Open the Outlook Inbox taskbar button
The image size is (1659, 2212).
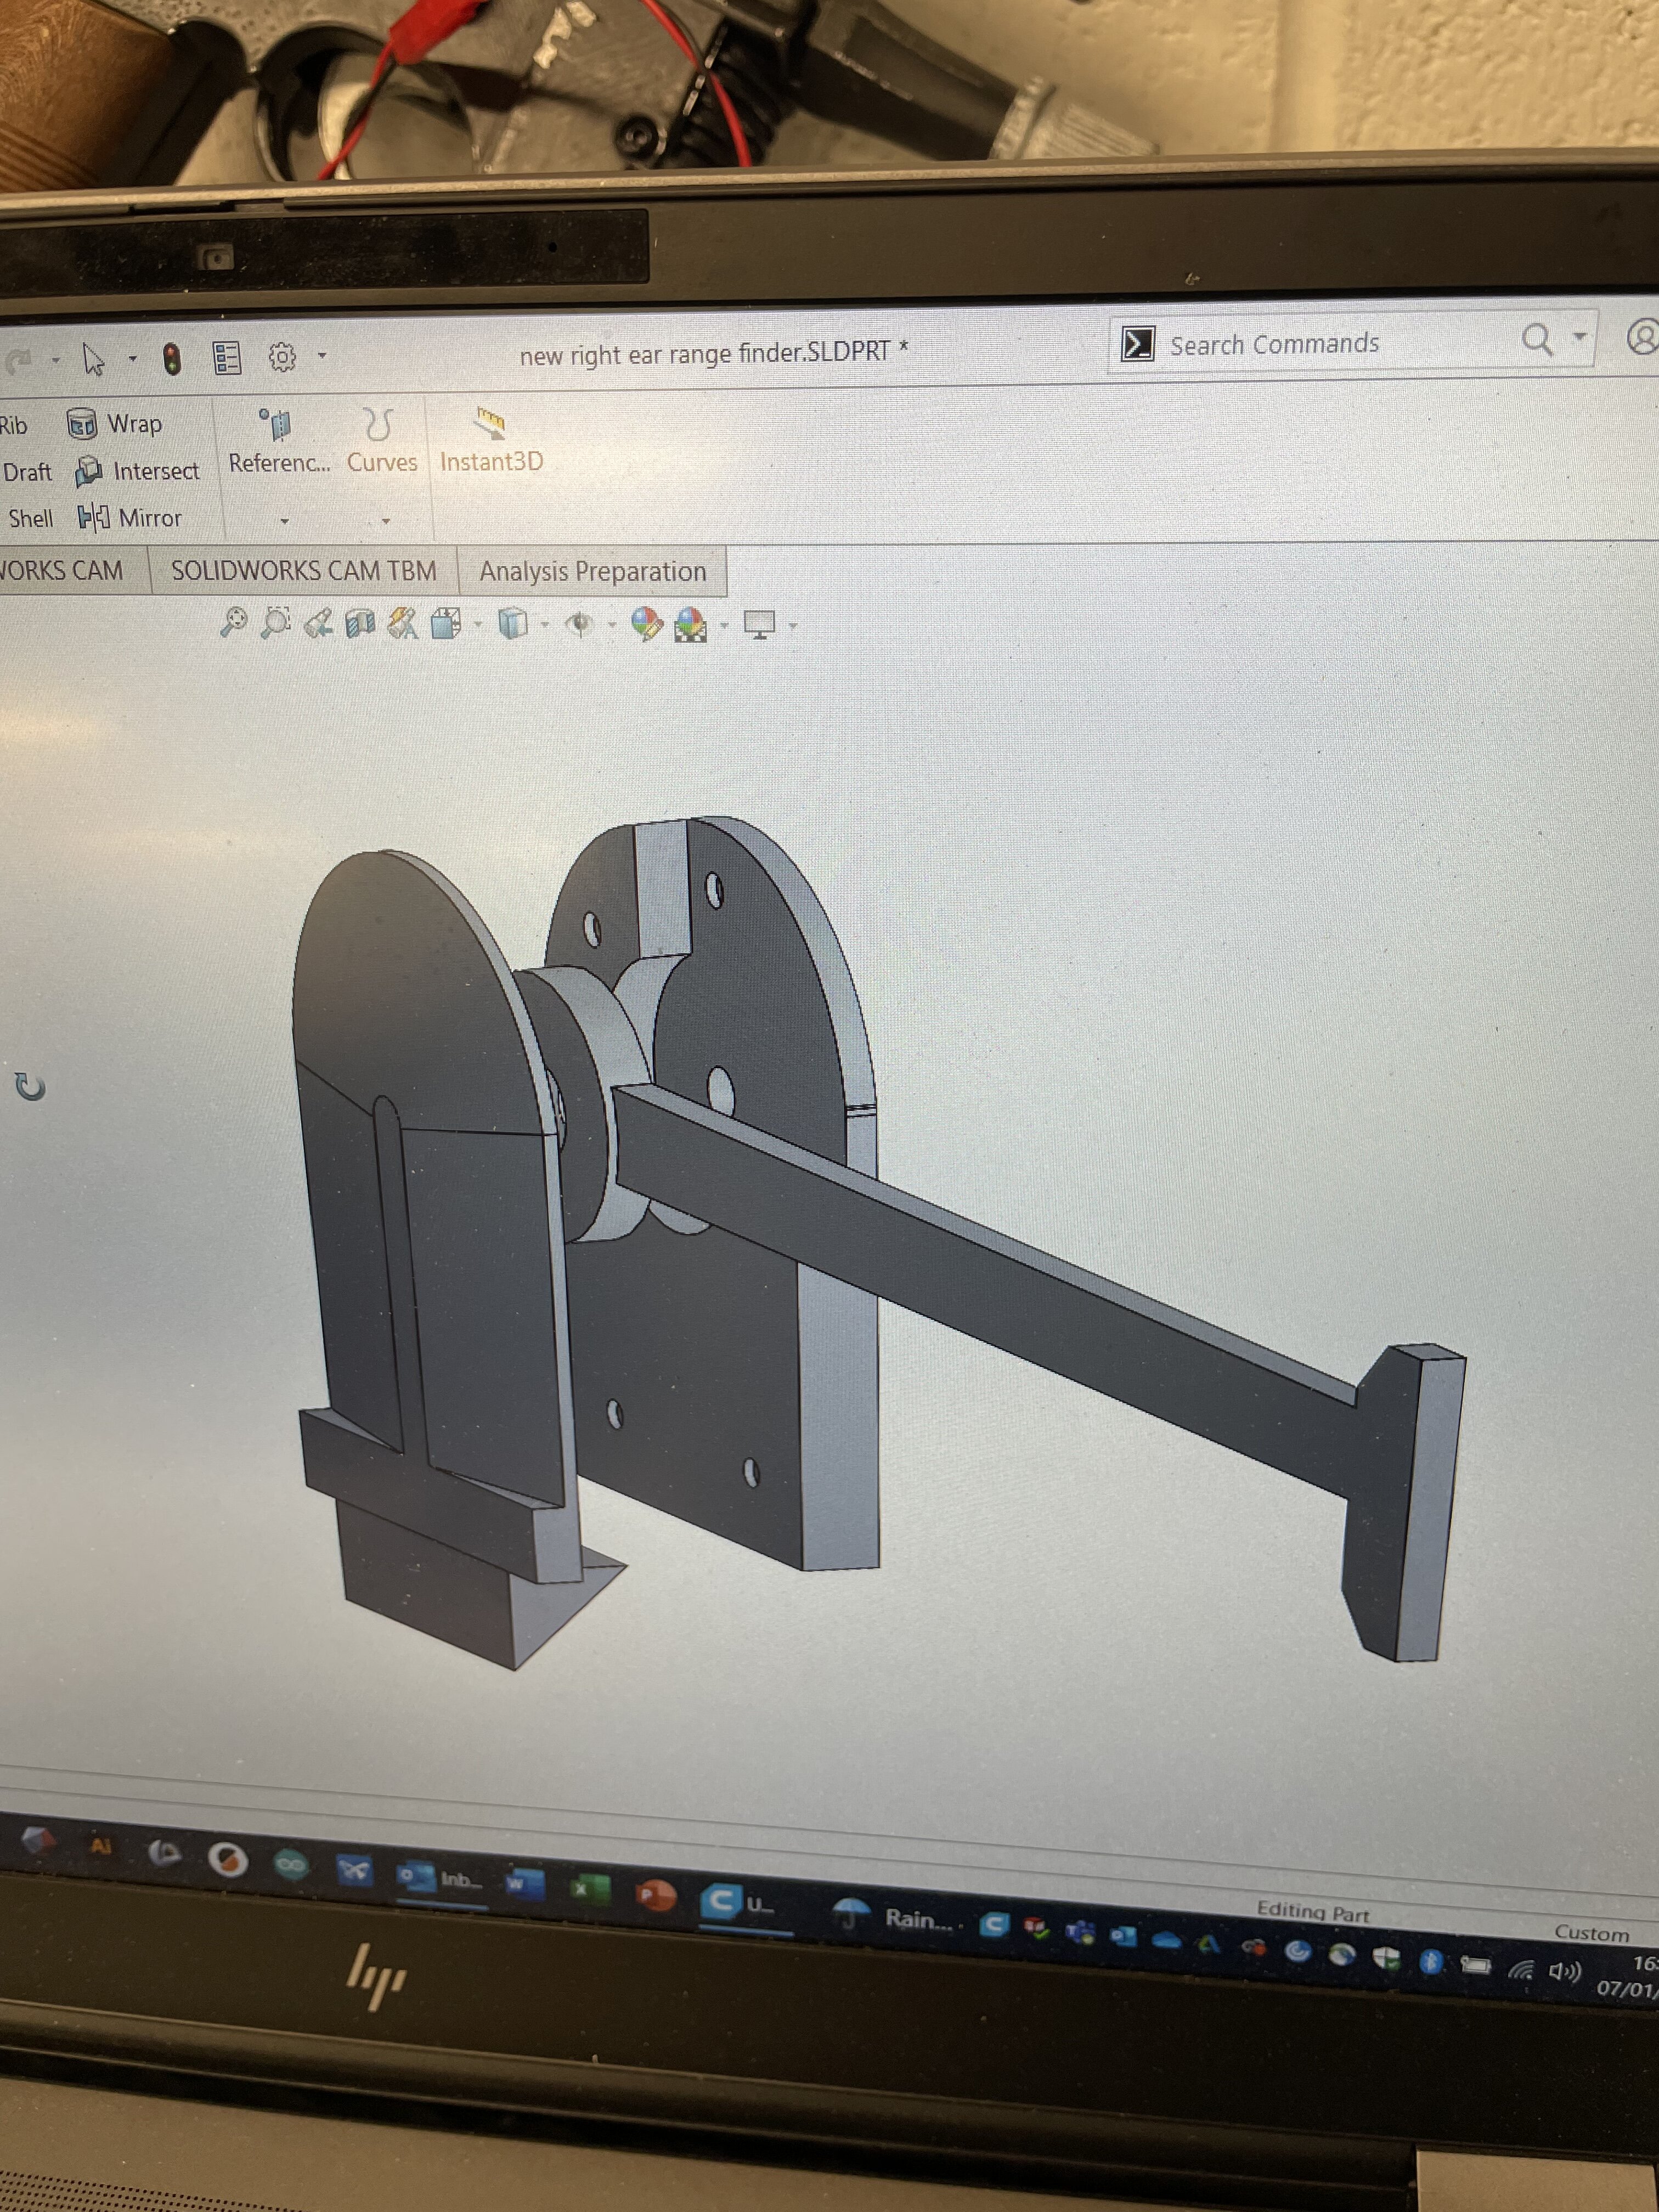click(440, 1880)
